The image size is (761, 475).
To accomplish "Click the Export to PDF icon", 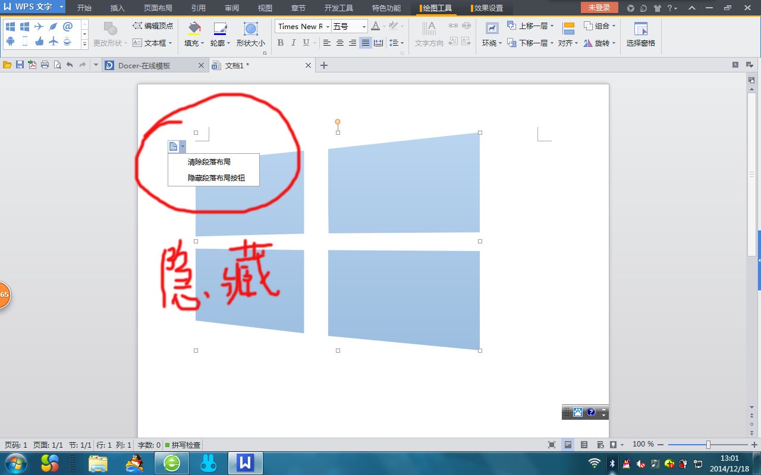I will pyautogui.click(x=32, y=65).
